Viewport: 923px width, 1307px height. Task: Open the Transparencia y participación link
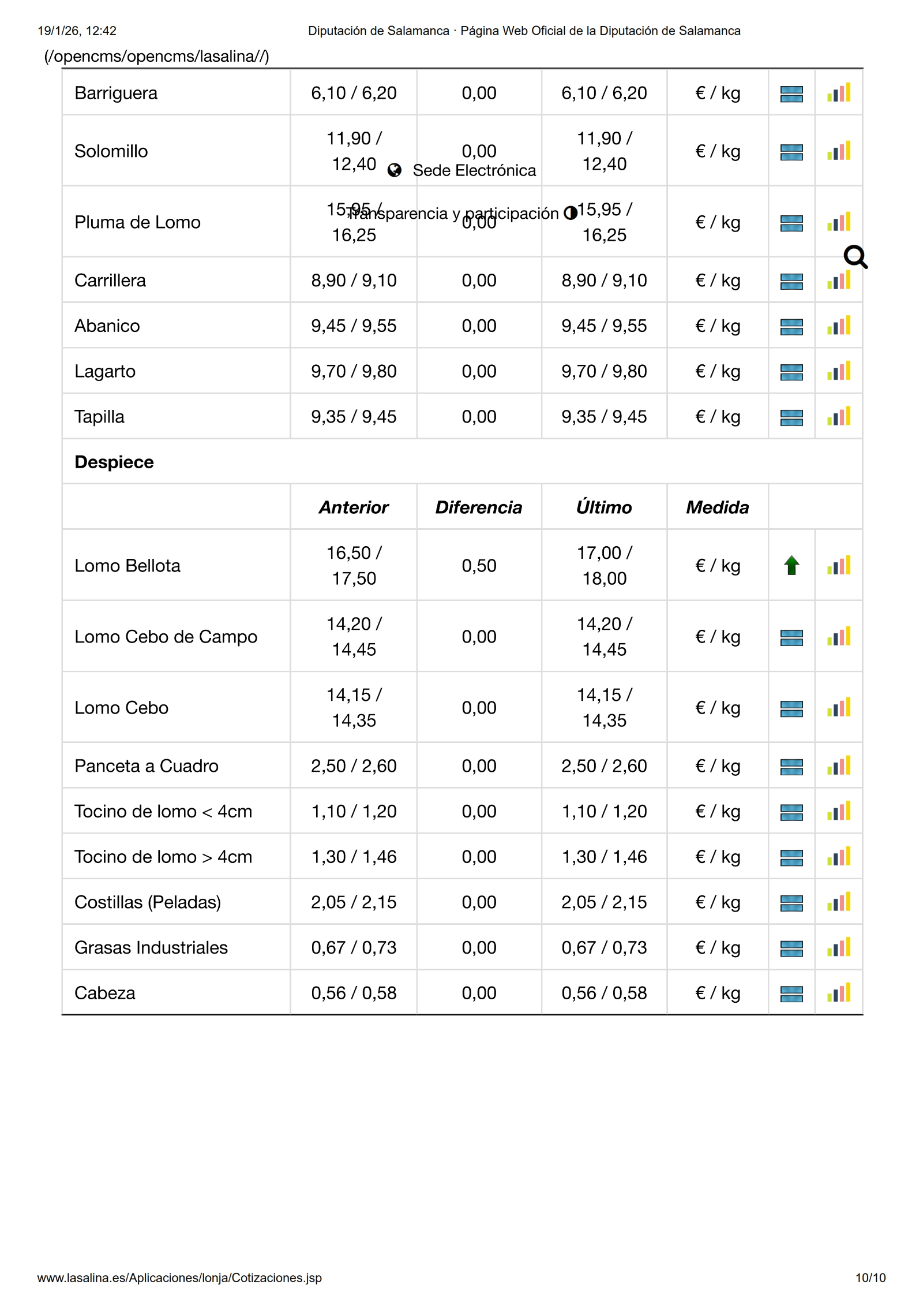(453, 213)
